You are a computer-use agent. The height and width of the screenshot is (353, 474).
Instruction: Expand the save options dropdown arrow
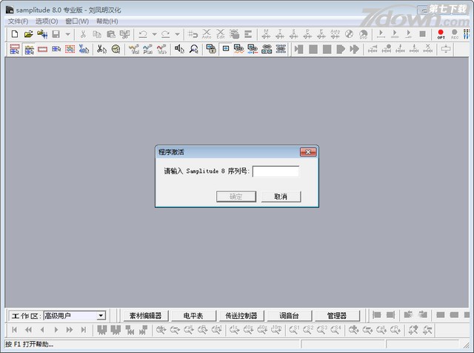(67, 34)
